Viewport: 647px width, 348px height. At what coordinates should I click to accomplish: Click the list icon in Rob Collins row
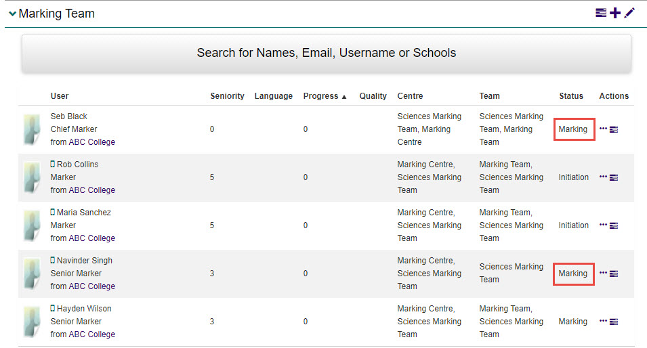coord(614,177)
